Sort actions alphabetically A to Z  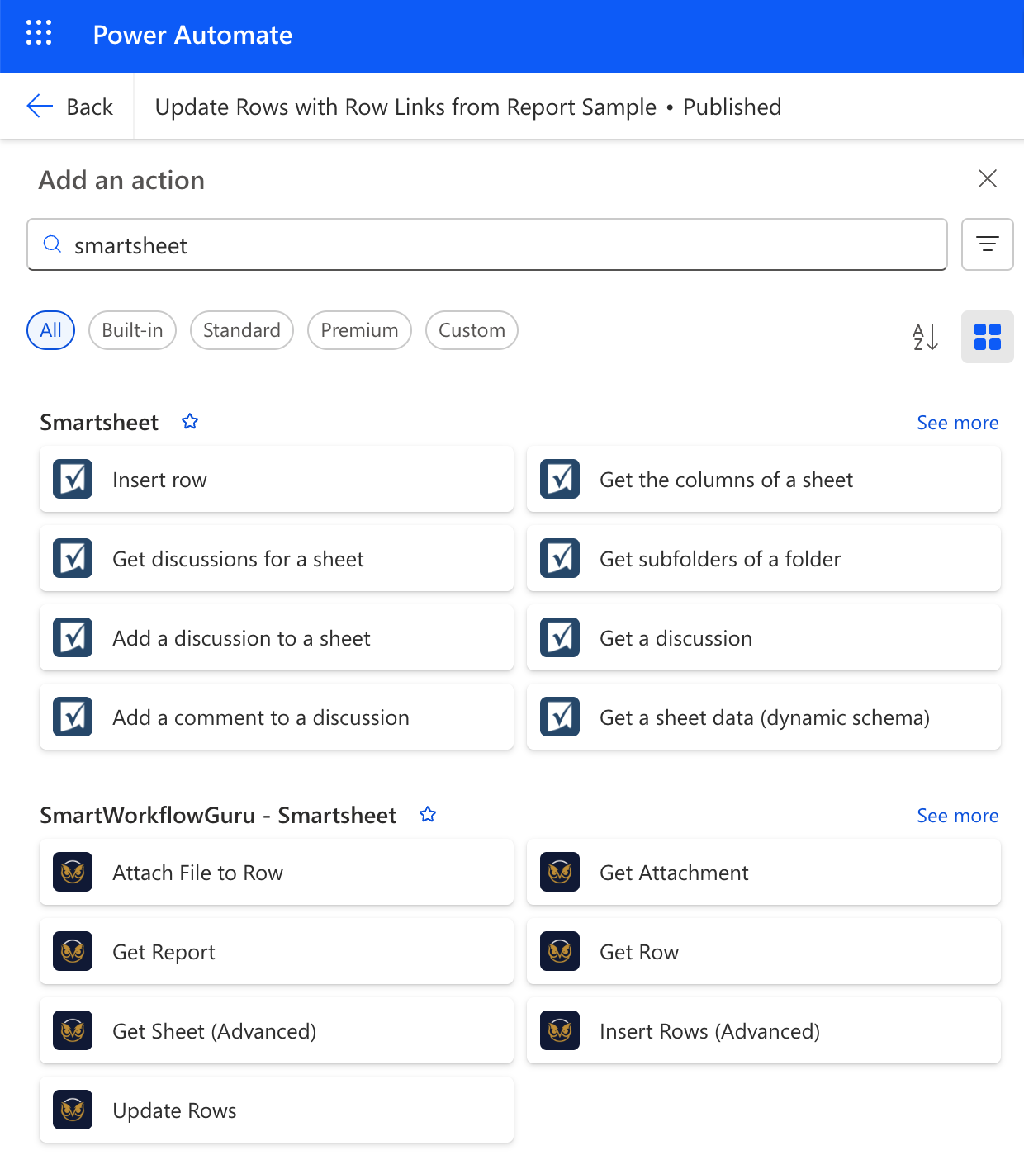tap(926, 337)
